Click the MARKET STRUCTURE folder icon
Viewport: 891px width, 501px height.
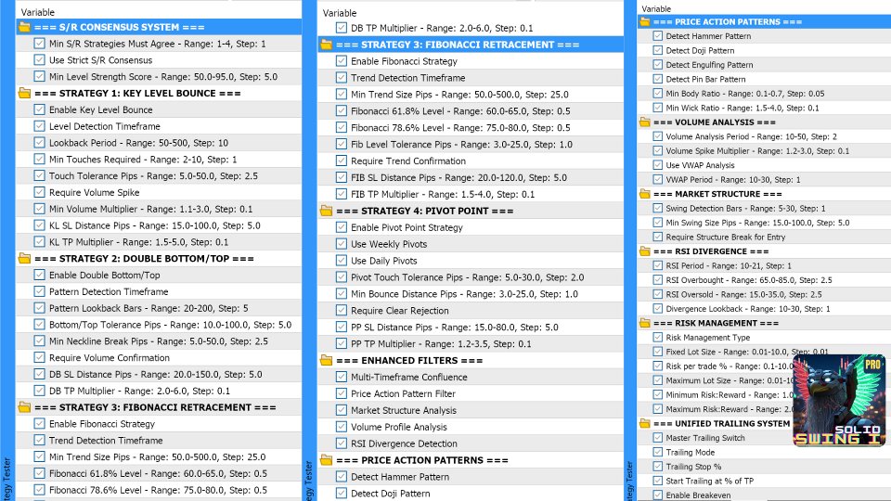pos(645,194)
